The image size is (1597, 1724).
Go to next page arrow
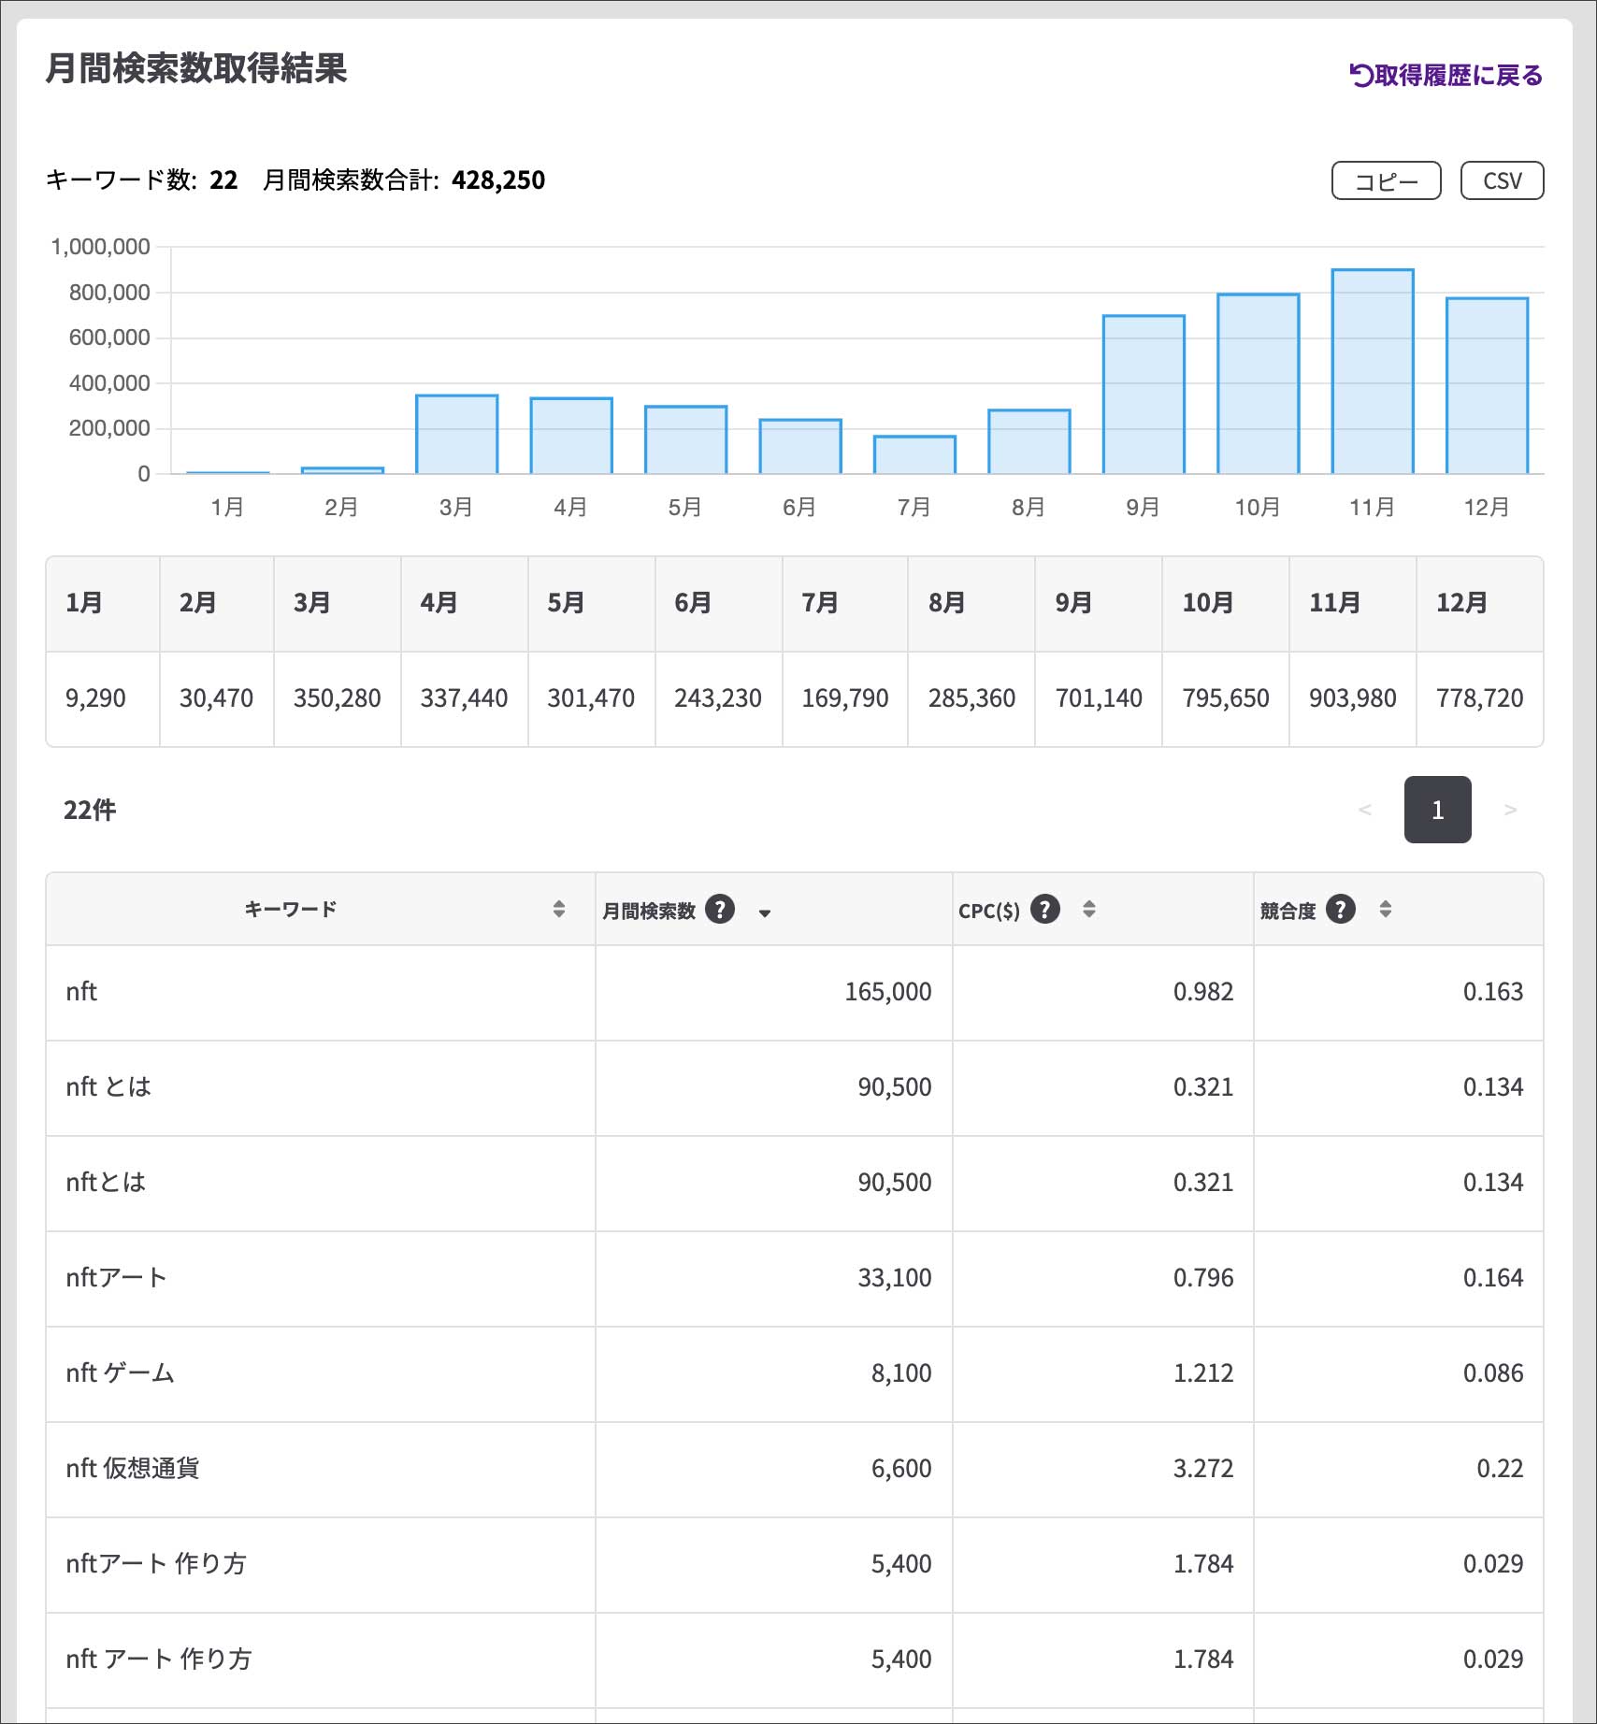click(x=1509, y=810)
